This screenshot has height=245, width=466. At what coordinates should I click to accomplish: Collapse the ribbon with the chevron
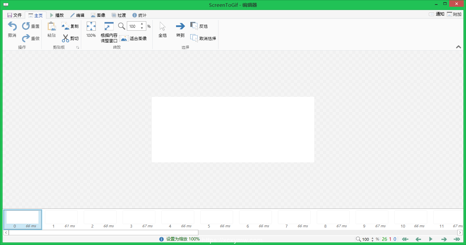[458, 47]
